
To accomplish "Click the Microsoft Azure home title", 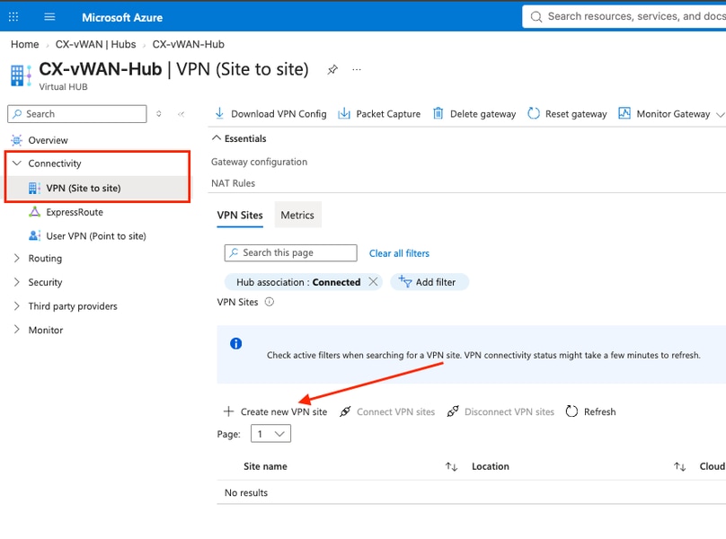I will click(122, 18).
